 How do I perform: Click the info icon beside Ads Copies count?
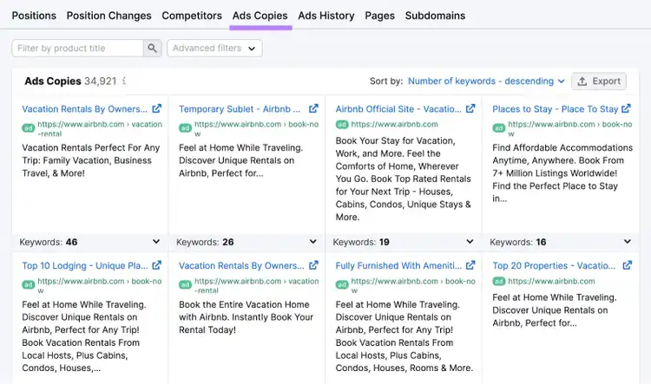tap(124, 81)
